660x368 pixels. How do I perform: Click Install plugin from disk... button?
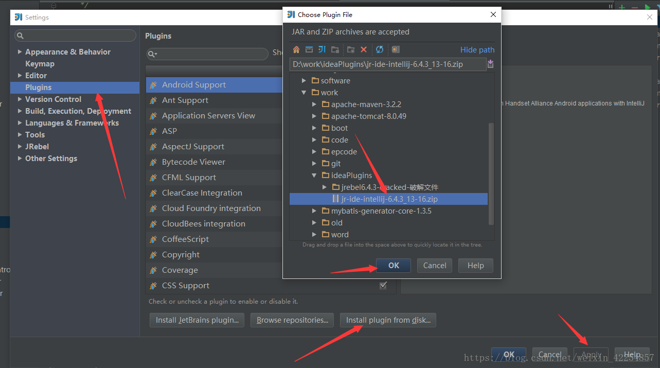(x=388, y=320)
